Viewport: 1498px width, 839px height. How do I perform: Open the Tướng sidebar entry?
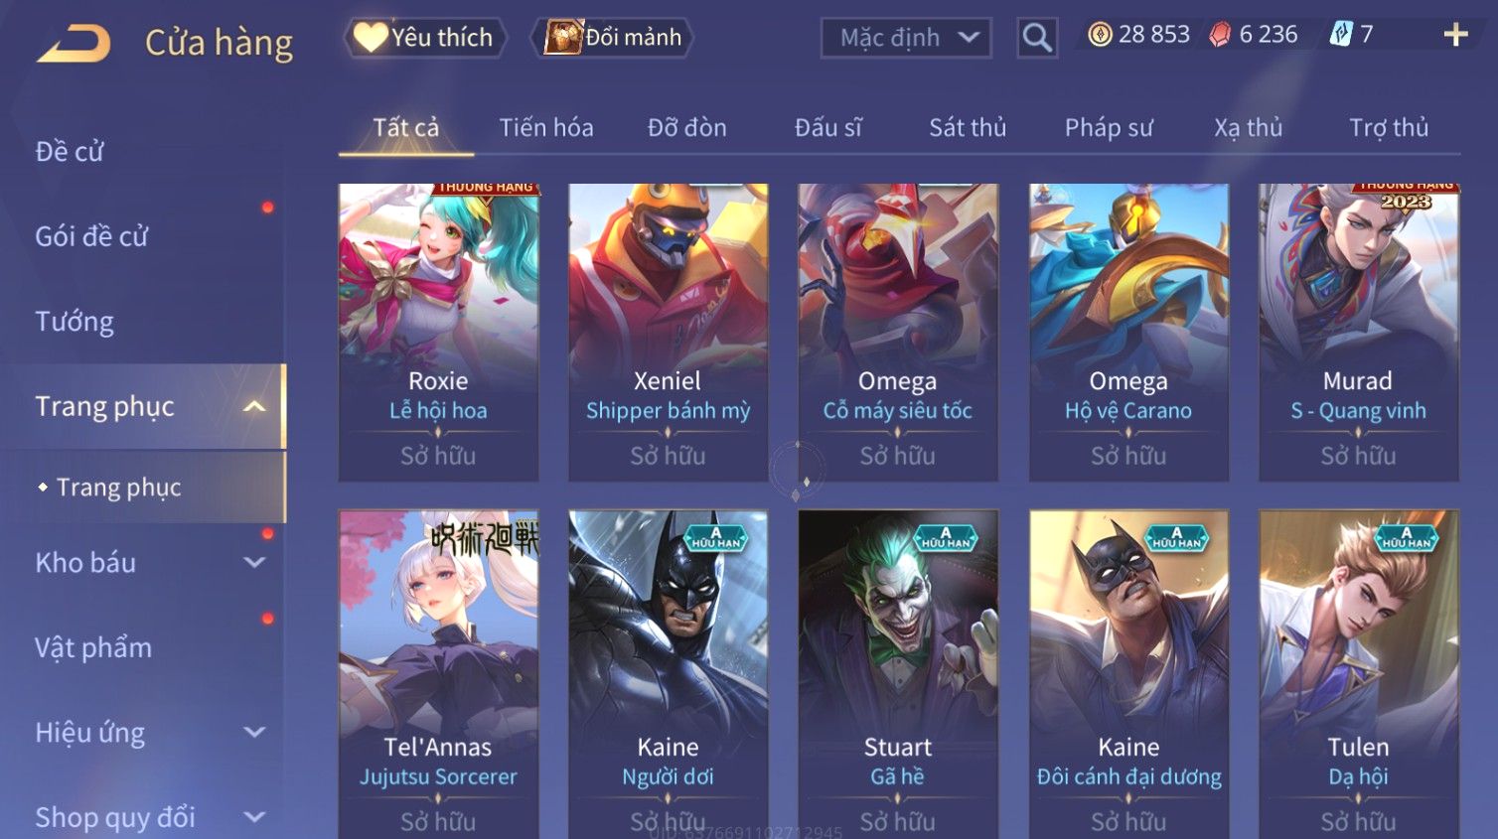point(75,322)
